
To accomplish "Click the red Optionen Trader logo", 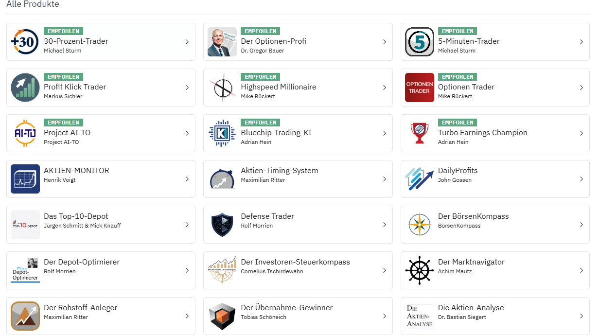I will [x=419, y=88].
